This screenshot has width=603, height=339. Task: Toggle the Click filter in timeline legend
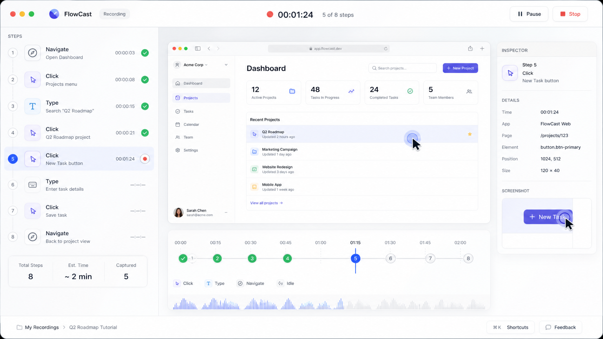click(x=183, y=283)
